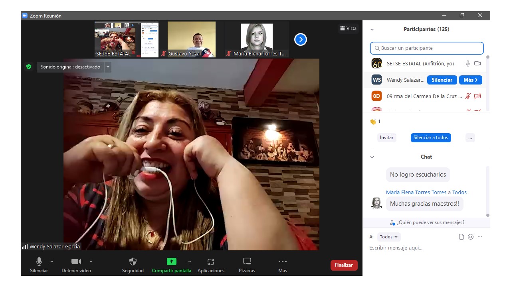Click the Silenciar microphone icon in toolbar
The width and height of the screenshot is (511, 287).
(x=39, y=261)
